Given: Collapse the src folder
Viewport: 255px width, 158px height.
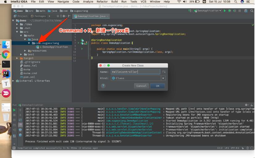Looking at the screenshot, I should click(x=17, y=32).
